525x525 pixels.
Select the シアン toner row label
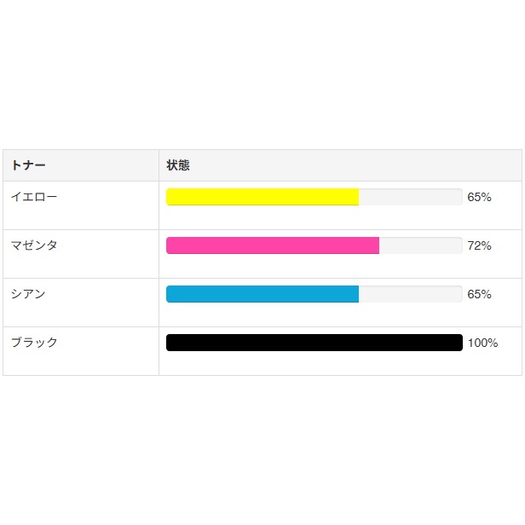pos(28,294)
